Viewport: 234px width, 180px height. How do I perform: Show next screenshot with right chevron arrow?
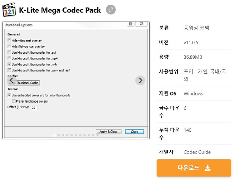tap(140, 80)
